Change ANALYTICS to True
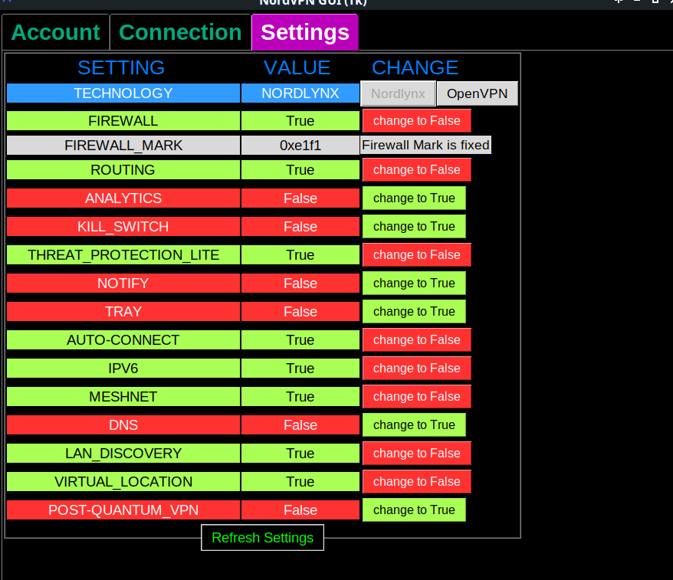The image size is (673, 580). [x=414, y=198]
